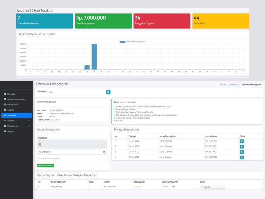Click the Simpan Transaksi button

point(46,166)
